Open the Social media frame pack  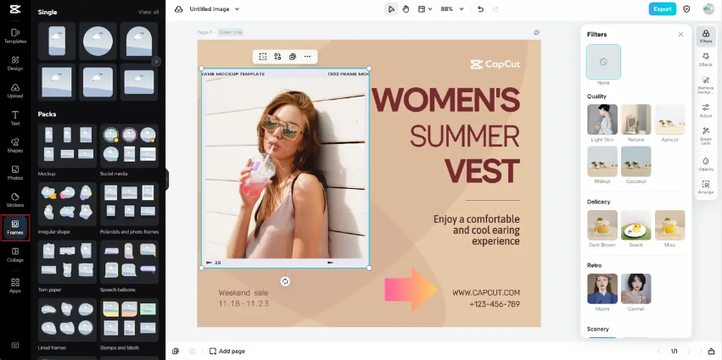pyautogui.click(x=130, y=146)
